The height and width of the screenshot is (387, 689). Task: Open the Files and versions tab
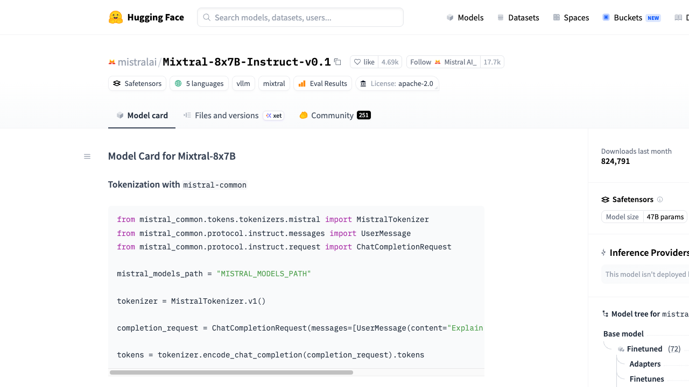(x=234, y=115)
